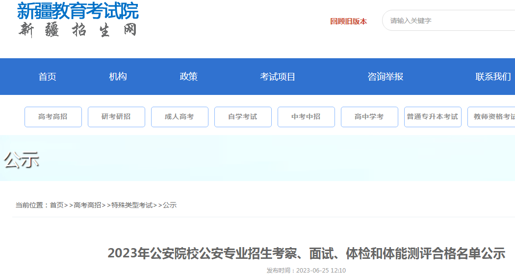Open the 咨询举报 navigation item
Screen dimensions: 515x275
pos(385,77)
